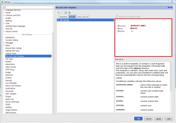The width and height of the screenshot is (176, 123).
Task: Open Live Templates settings
Action: tap(11, 83)
